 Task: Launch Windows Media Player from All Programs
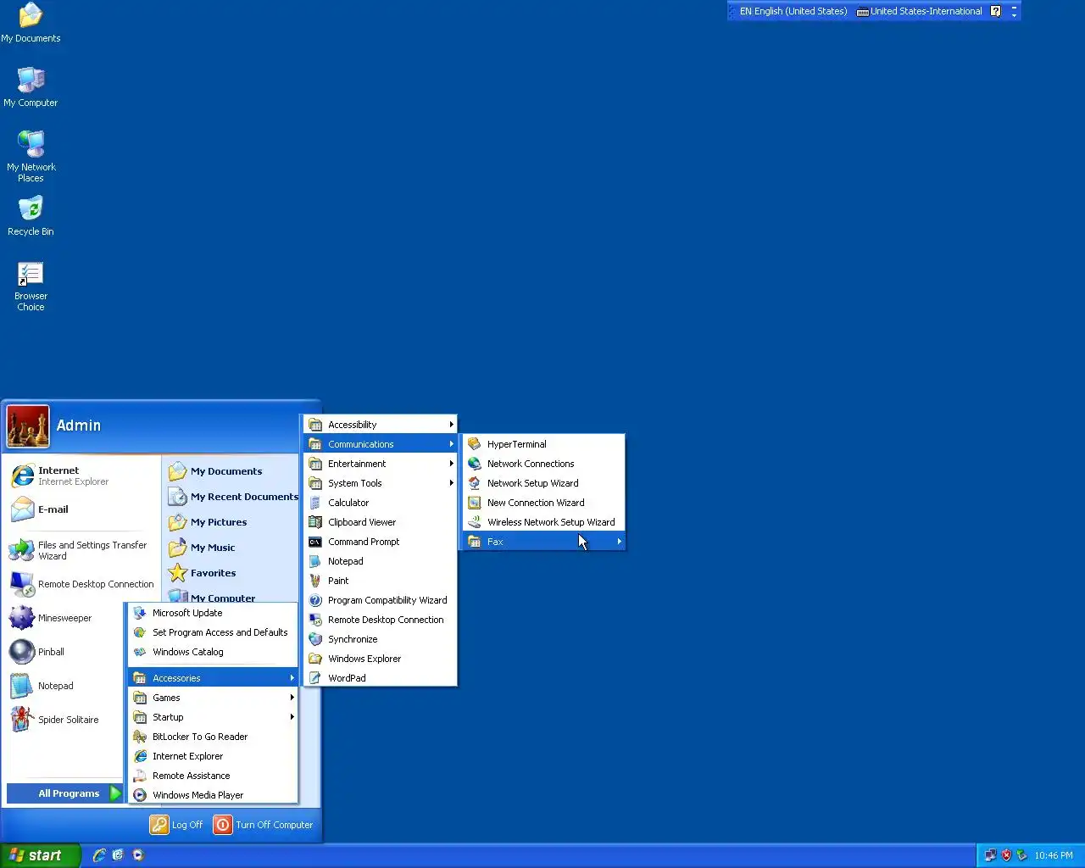coord(213,795)
